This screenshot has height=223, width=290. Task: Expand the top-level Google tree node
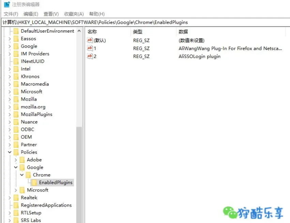(10, 46)
